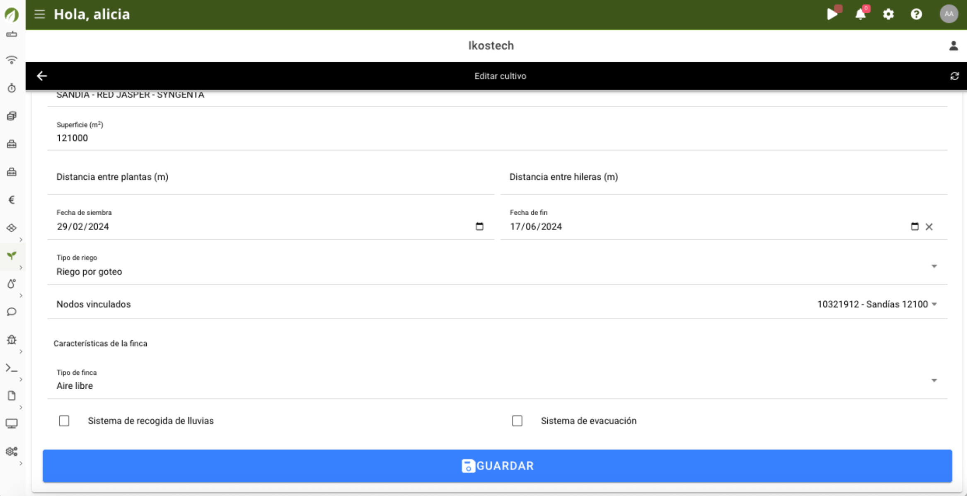Open the chat bubble sidebar icon
This screenshot has height=496, width=967.
click(12, 312)
